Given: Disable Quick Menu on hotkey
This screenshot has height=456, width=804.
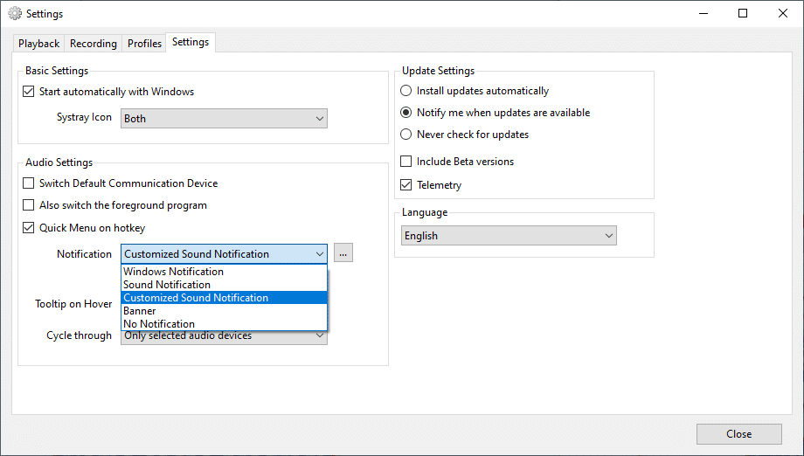Looking at the screenshot, I should click(x=29, y=228).
